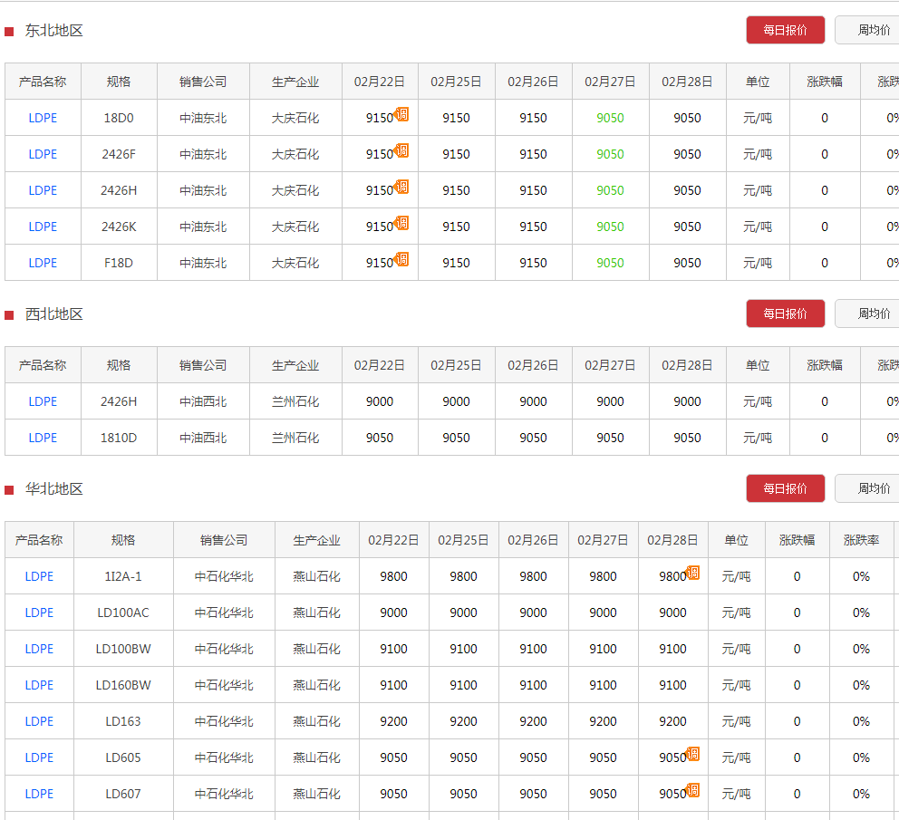Image resolution: width=899 pixels, height=820 pixels.
Task: Click 02月22日 header in 西北地区 table
Action: pyautogui.click(x=380, y=365)
